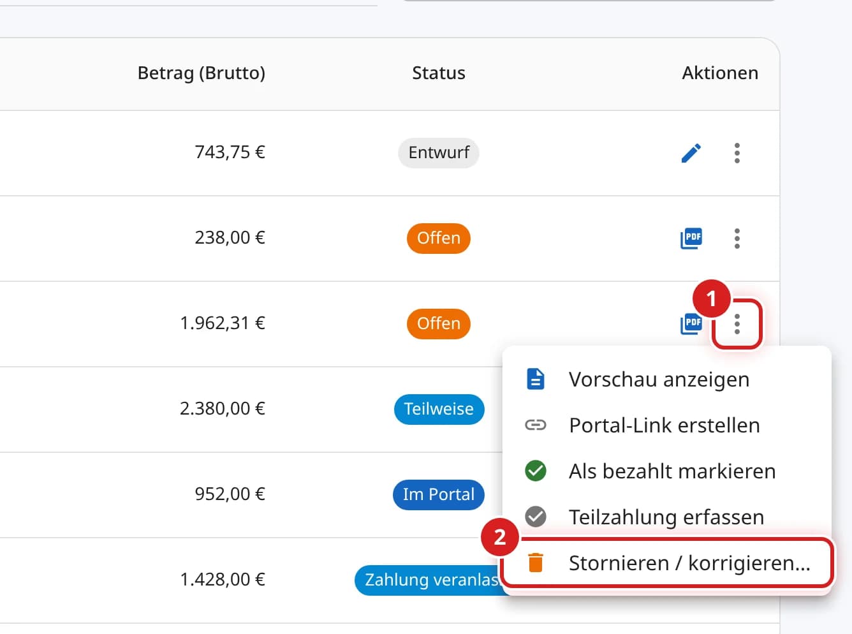Choose Vorschau anzeigen from the menu
Image resolution: width=852 pixels, height=634 pixels.
(x=667, y=380)
